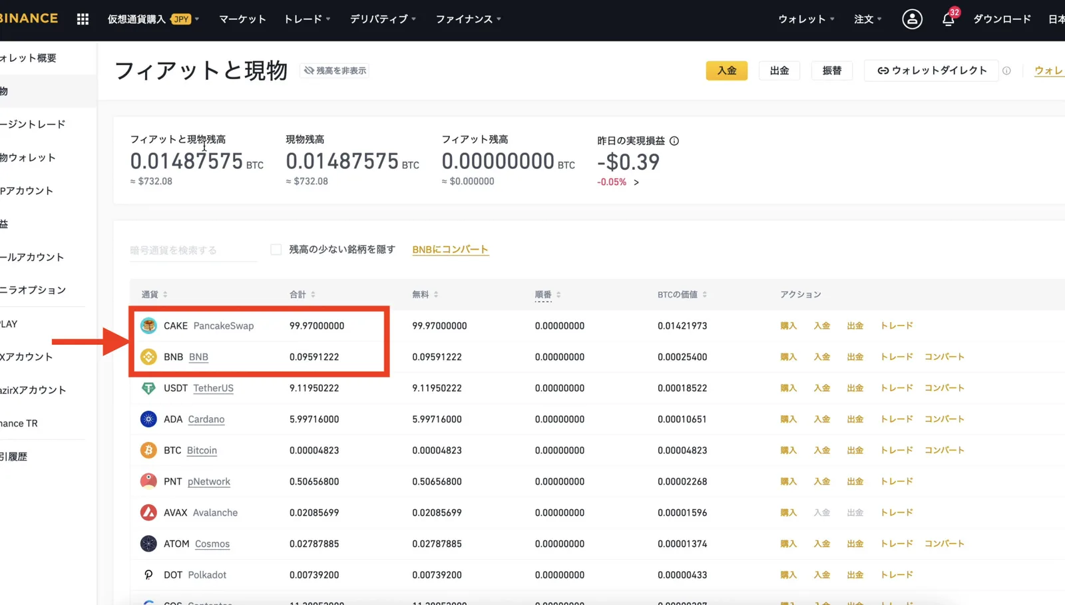The width and height of the screenshot is (1065, 605).
Task: Click the BTC Bitcoin coin icon
Action: click(x=148, y=451)
